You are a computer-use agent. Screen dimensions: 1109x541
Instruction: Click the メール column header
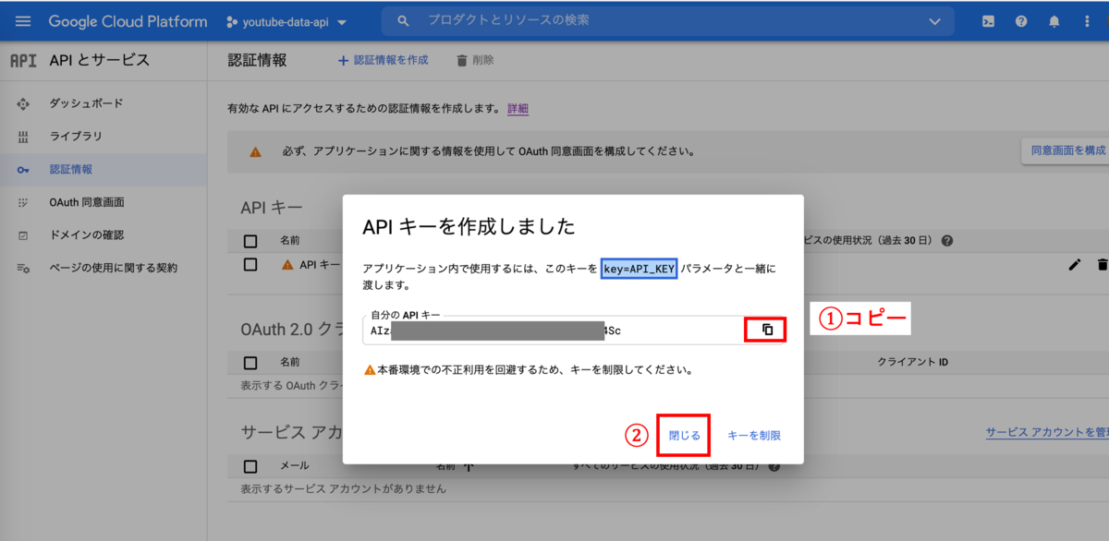295,466
